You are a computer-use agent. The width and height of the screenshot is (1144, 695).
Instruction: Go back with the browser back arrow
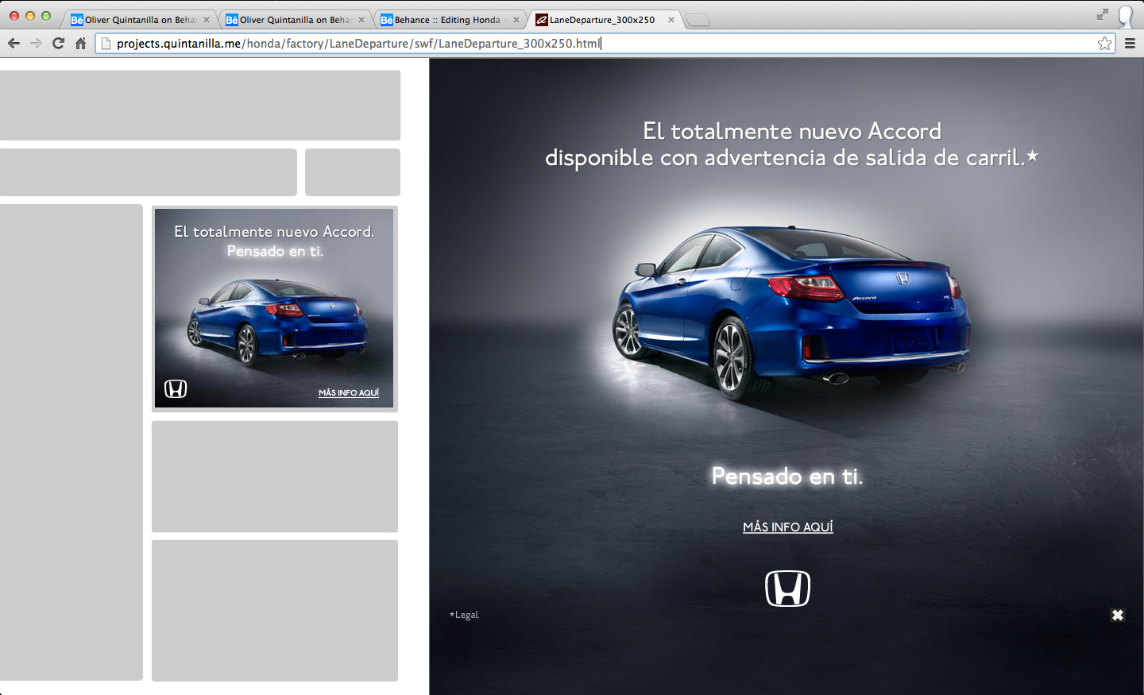14,43
